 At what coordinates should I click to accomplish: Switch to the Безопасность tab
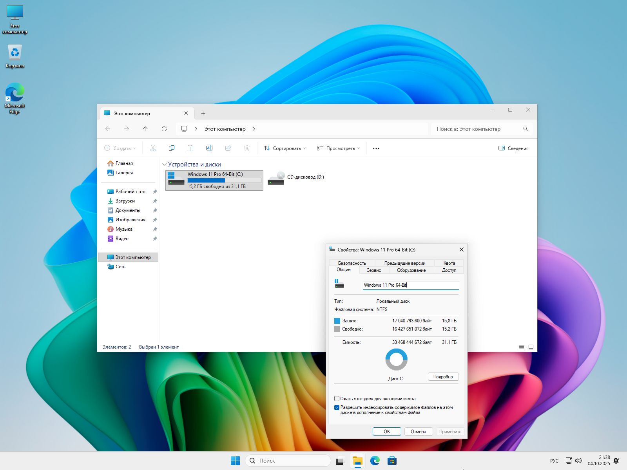pos(352,263)
